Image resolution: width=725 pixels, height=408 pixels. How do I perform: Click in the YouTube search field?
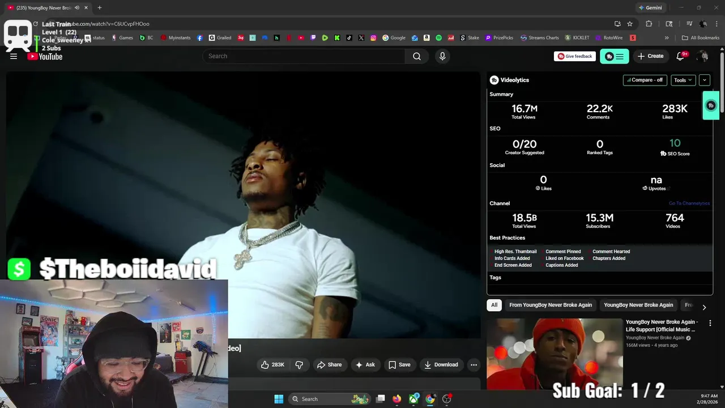click(x=304, y=56)
